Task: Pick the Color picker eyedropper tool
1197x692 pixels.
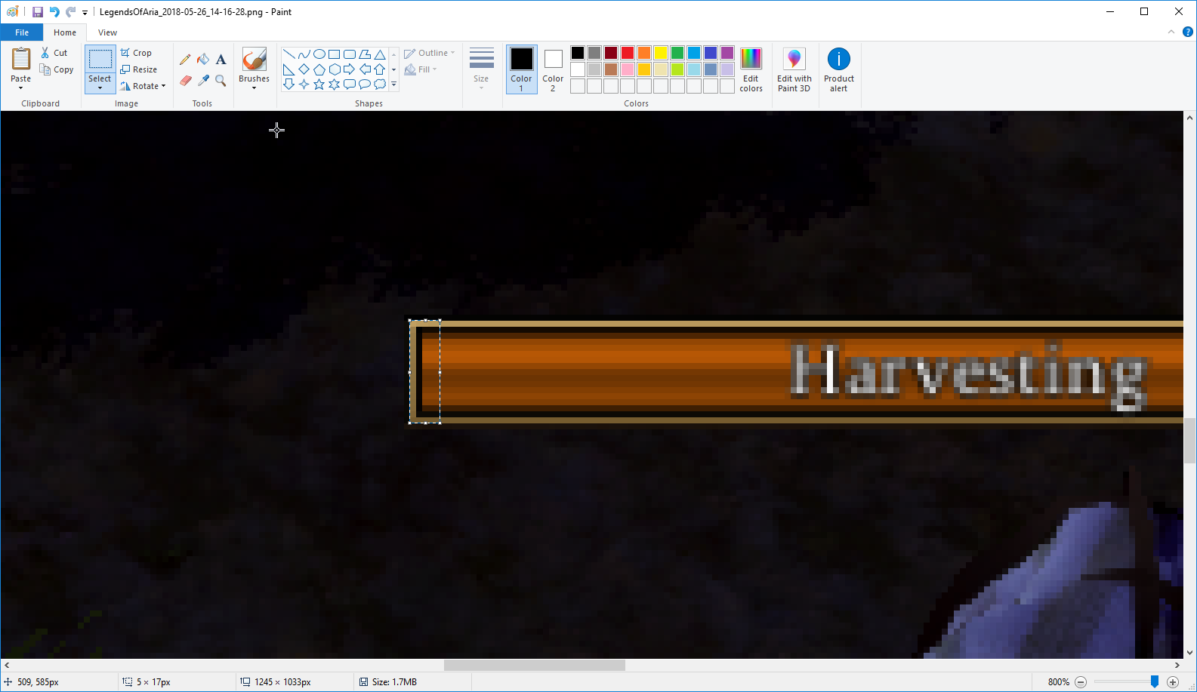Action: coord(203,80)
